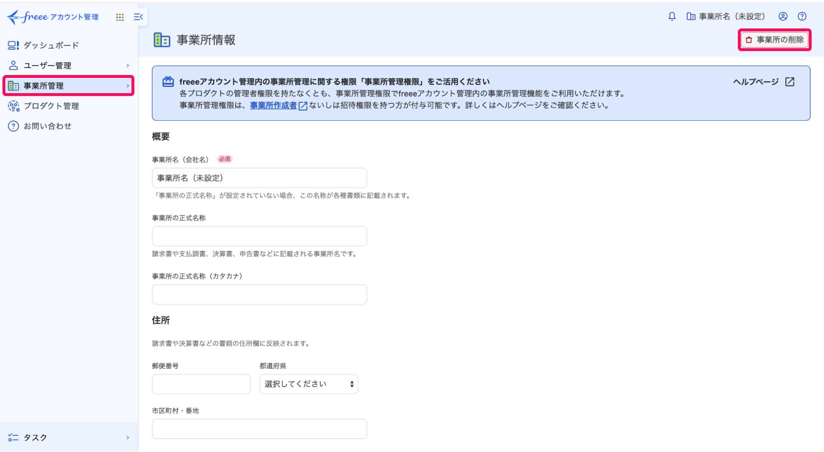Click the 住所 section heading

tap(161, 321)
